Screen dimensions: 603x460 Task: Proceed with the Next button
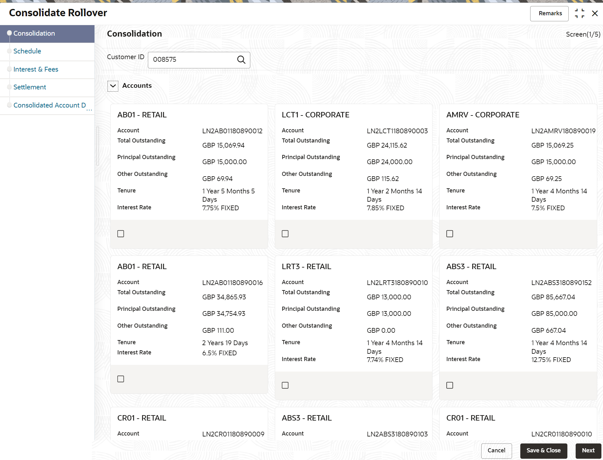(x=588, y=451)
